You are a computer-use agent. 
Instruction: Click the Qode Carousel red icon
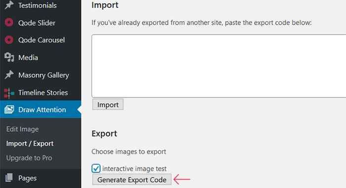tap(9, 40)
